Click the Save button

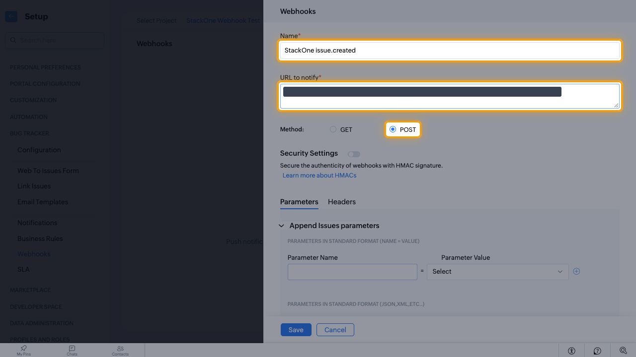click(296, 330)
